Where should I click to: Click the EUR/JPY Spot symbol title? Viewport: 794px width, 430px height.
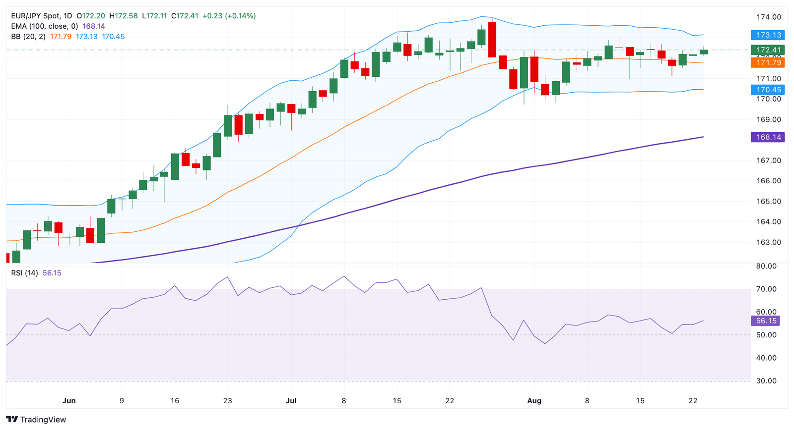point(37,16)
